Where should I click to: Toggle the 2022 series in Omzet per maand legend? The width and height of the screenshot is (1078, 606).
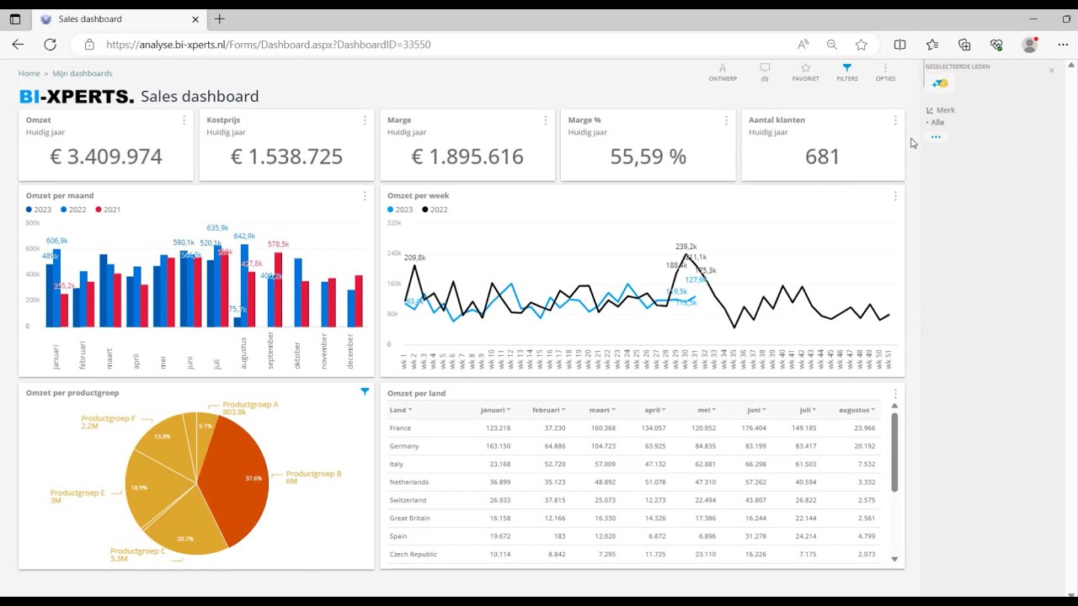click(73, 210)
